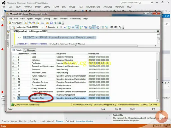Open the AdventureWorks2008R2 database dropdown
Screen dimensions: 171x128
tap(42, 27)
